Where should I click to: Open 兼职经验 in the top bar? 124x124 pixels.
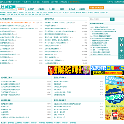pyautogui.click(x=64, y=2)
